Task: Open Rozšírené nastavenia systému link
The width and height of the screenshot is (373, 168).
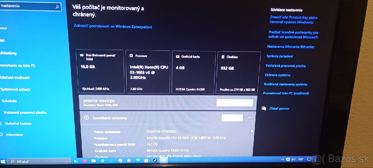Action: point(285,84)
